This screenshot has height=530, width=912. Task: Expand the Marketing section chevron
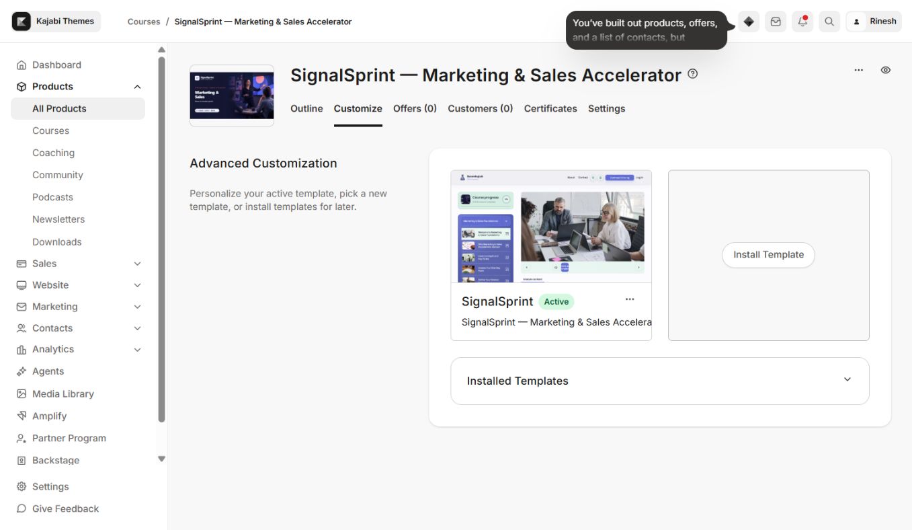pos(137,307)
